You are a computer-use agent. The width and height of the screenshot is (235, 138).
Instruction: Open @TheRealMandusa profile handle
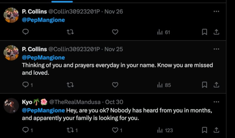[74, 102]
